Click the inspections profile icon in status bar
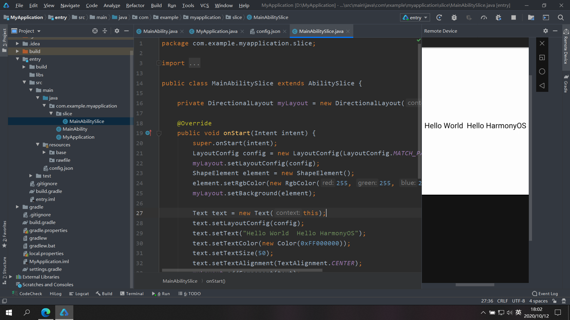Image resolution: width=570 pixels, height=320 pixels. [x=564, y=301]
